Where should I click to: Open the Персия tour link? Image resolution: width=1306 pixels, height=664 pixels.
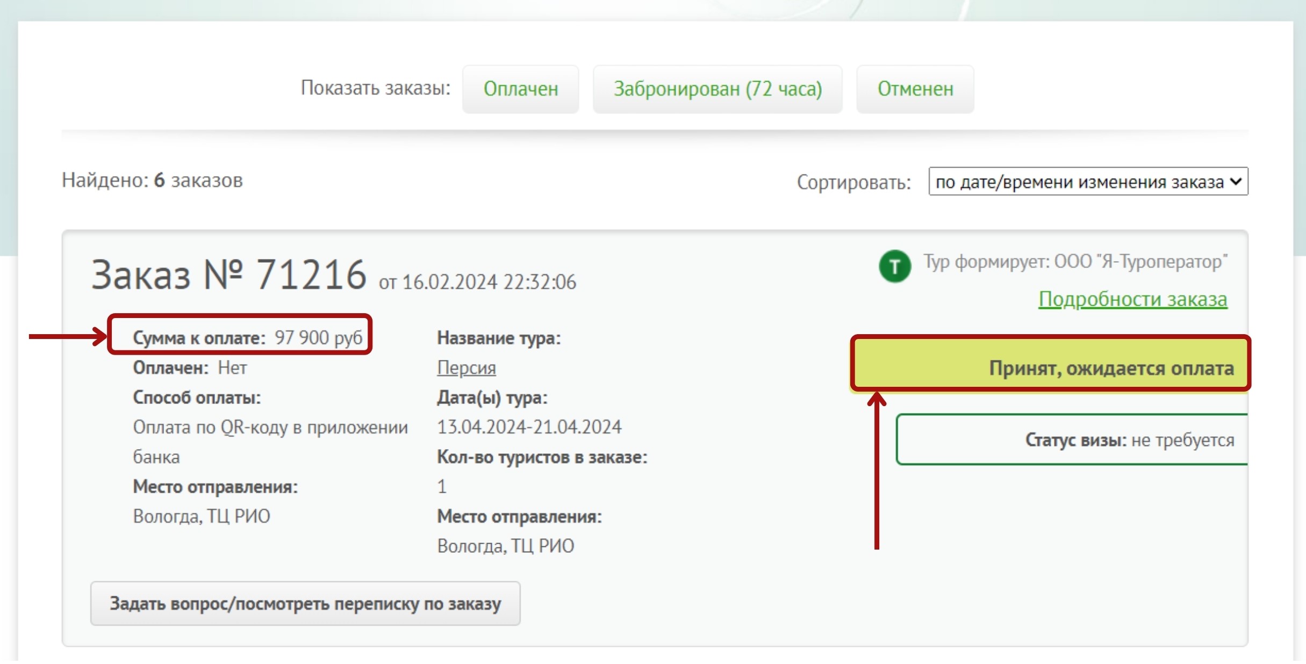click(466, 367)
